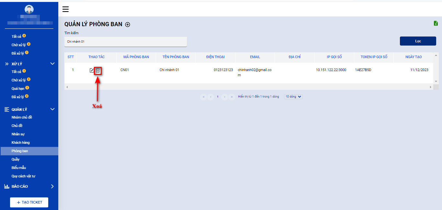
Task: Click the TẠO TICKET button
Action: coord(29,202)
